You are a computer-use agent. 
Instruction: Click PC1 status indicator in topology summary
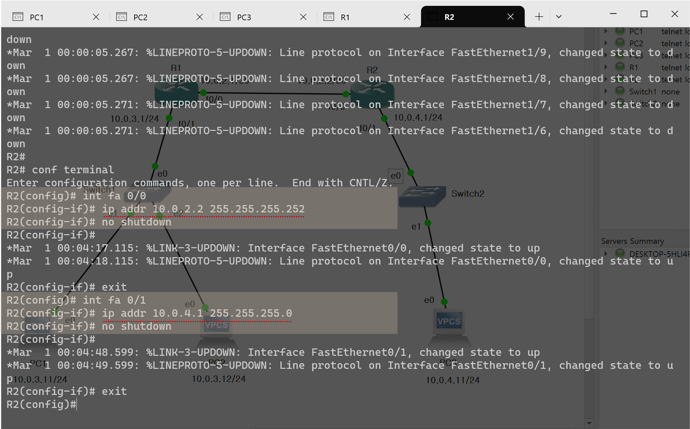(620, 31)
